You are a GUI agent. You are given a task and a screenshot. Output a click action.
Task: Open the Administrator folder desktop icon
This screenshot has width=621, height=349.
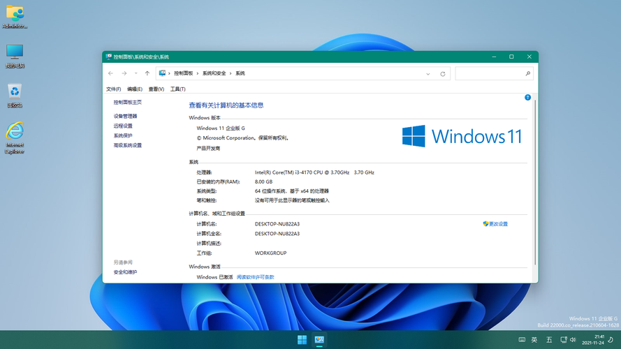[15, 17]
